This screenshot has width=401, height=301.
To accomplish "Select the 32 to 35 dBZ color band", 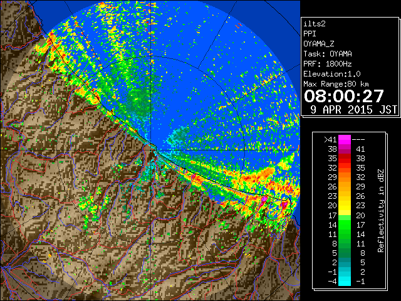I will pyautogui.click(x=345, y=168).
